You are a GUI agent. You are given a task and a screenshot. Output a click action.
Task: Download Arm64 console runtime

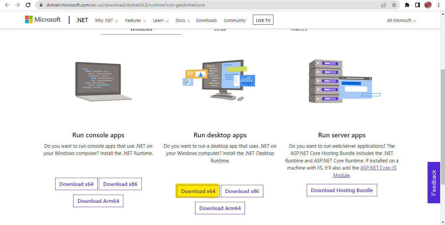click(98, 201)
